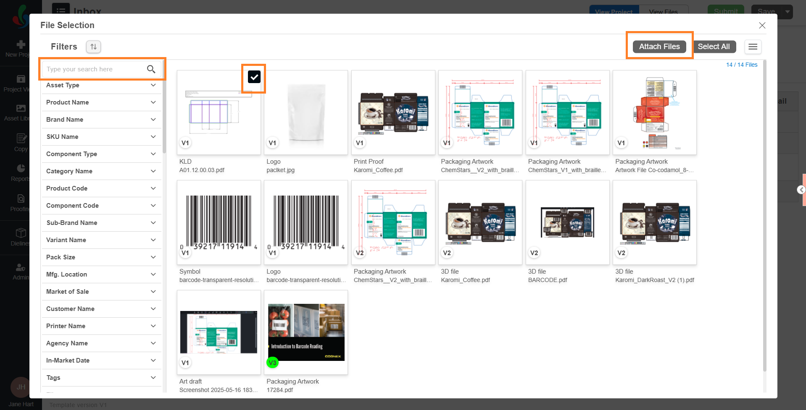Viewport: 806px width, 410px height.
Task: Select the 3D file BARCODE.pdf thumbnail
Action: point(567,222)
